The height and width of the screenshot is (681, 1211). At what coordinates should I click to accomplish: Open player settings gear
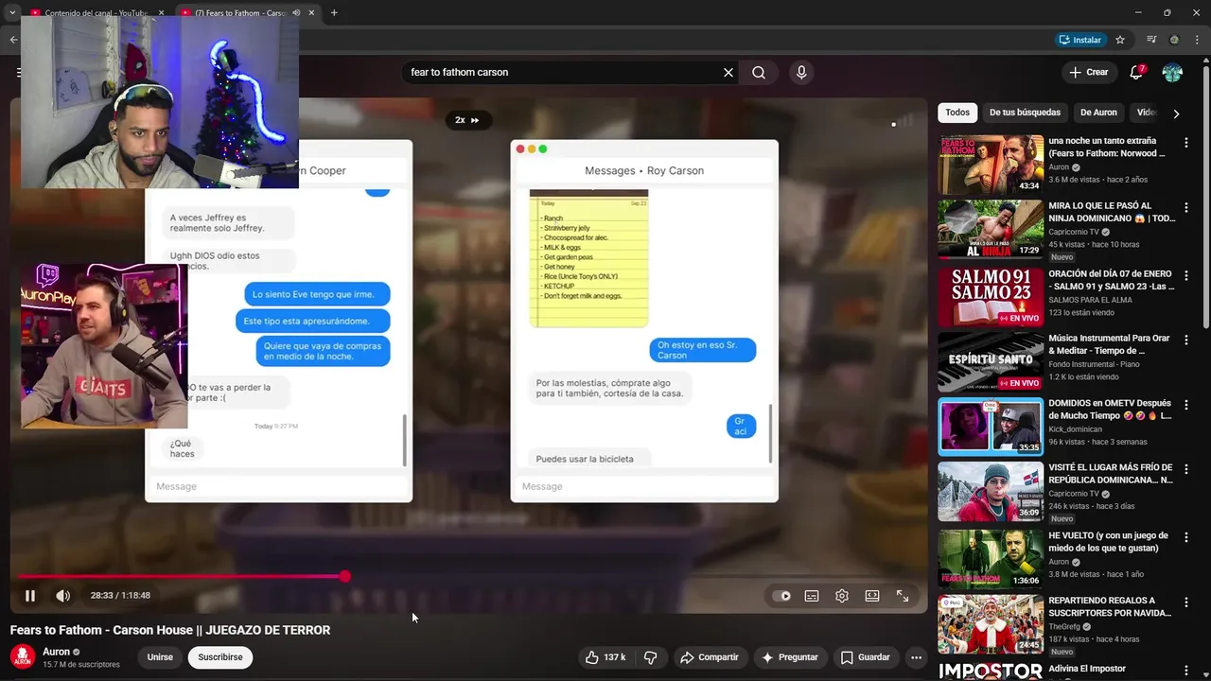[842, 596]
